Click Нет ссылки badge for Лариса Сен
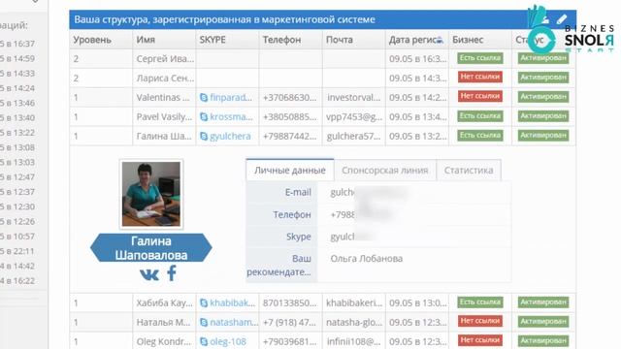Screen dimensions: 621x349 click(x=480, y=77)
